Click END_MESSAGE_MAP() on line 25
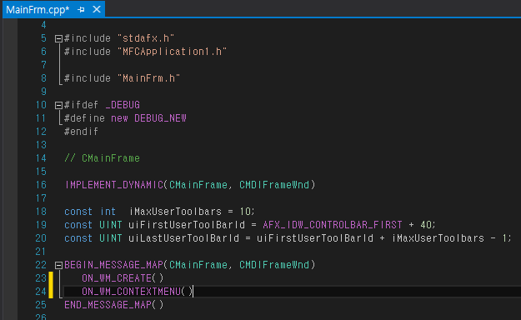 (x=114, y=305)
